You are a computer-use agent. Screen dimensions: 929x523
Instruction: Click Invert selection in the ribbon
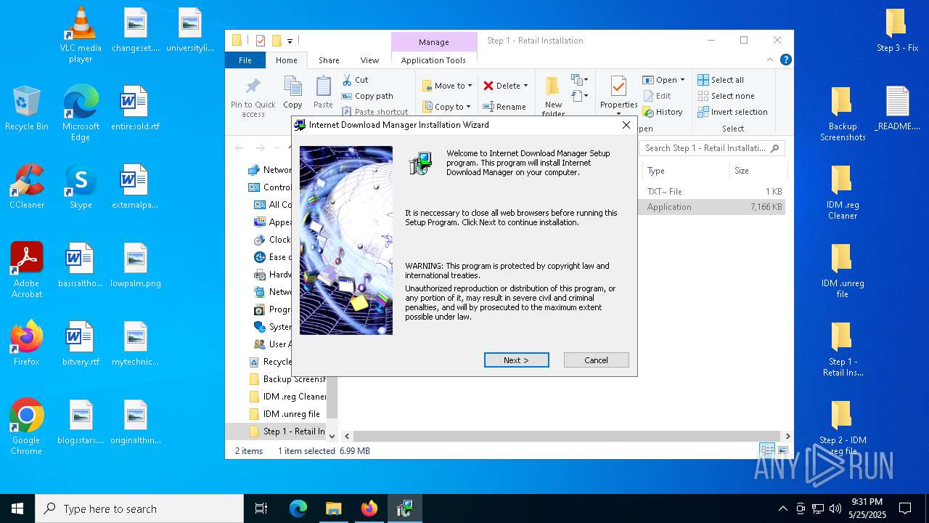coord(732,112)
